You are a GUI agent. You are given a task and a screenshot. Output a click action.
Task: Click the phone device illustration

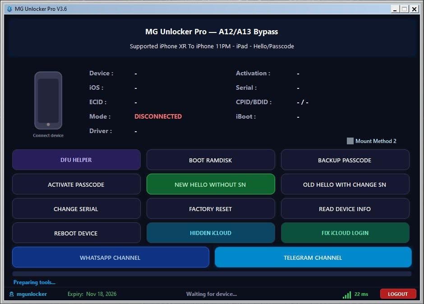48,100
